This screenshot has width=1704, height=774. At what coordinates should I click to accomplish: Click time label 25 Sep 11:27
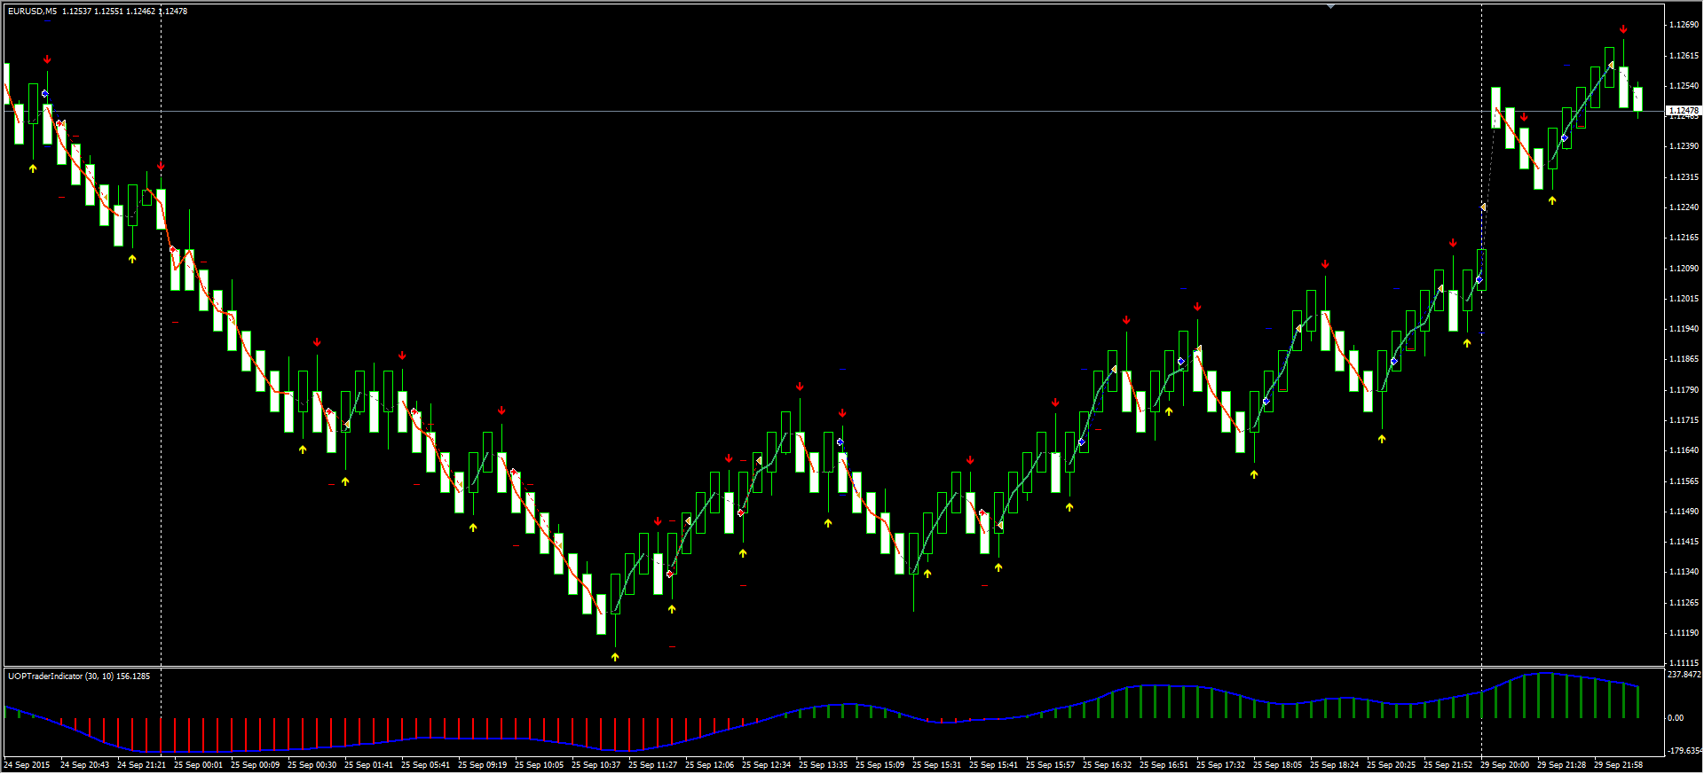click(652, 764)
